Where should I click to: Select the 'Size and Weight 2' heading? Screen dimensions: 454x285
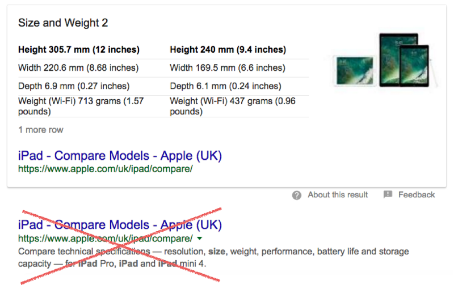pos(63,23)
